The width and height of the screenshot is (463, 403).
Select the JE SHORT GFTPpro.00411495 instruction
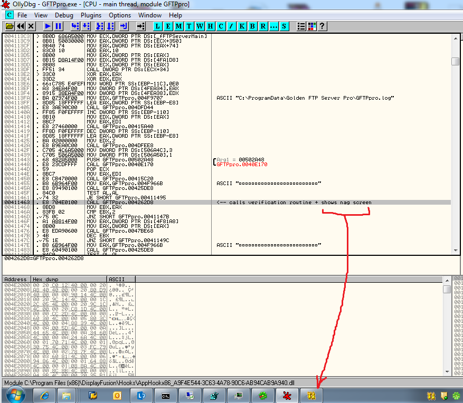pos(126,198)
